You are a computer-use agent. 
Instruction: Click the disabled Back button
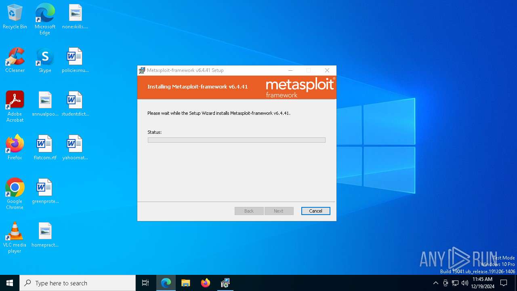pyautogui.click(x=249, y=211)
